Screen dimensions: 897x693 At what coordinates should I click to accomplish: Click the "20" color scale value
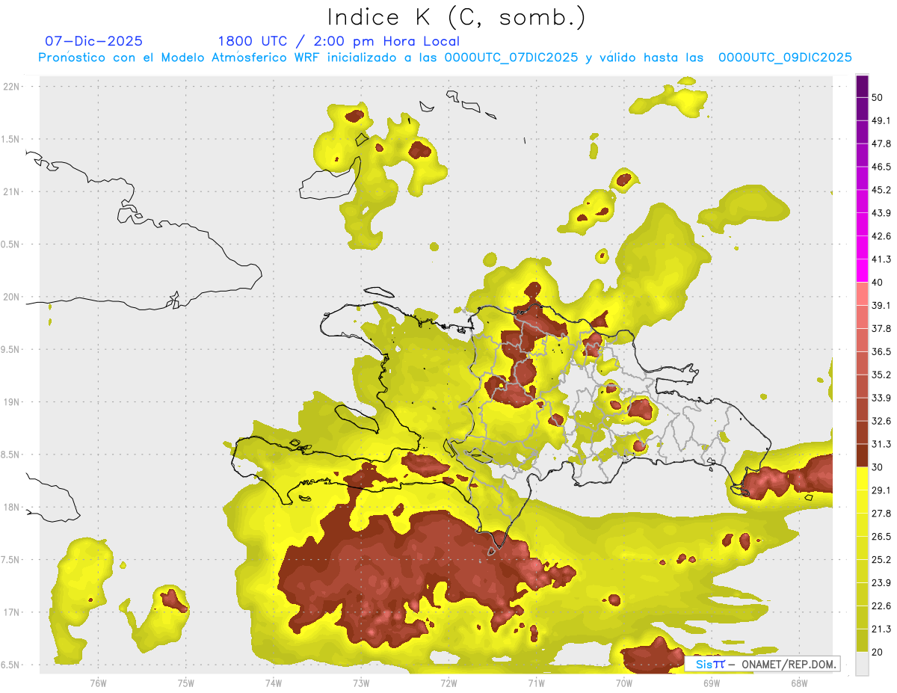[x=878, y=652]
